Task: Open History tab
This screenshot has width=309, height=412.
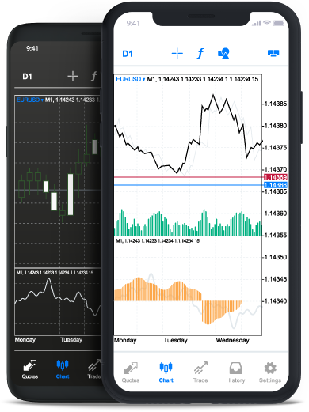Action: pyautogui.click(x=235, y=372)
